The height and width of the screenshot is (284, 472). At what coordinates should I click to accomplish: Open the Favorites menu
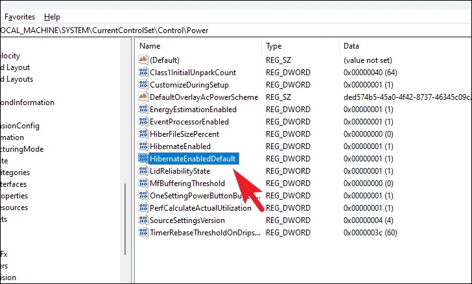click(19, 17)
